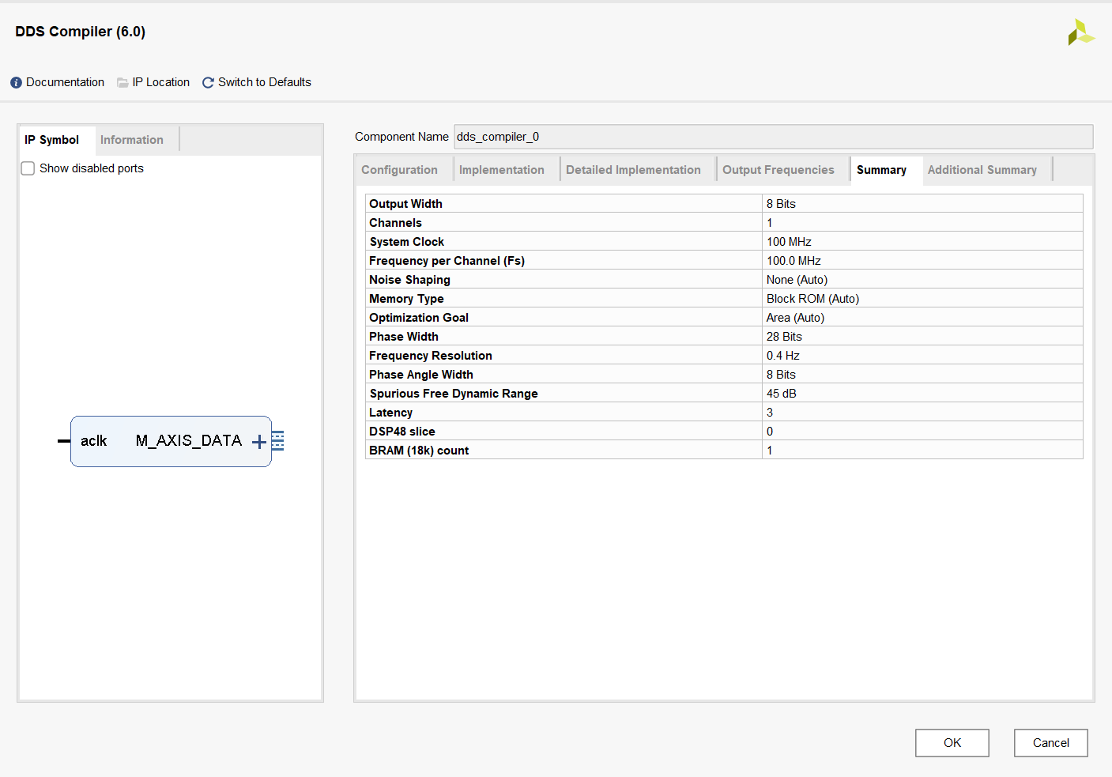The height and width of the screenshot is (777, 1112).
Task: Open the Output Frequencies tab
Action: [778, 170]
